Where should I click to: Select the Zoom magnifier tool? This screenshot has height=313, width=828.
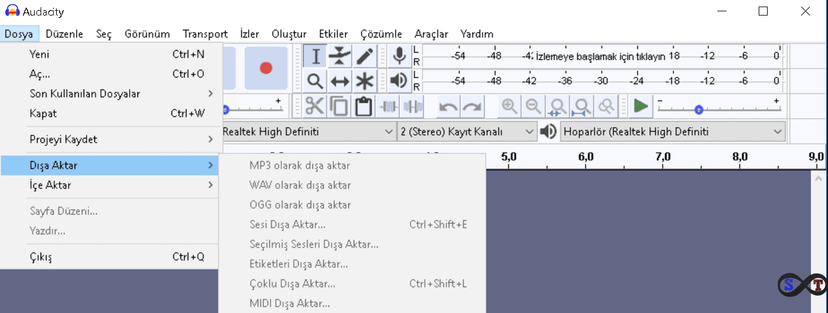(315, 81)
